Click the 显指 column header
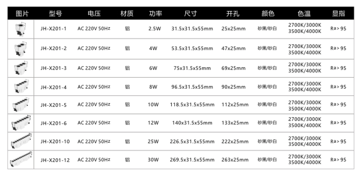Viewport: 361px width, 175px height. coord(338,13)
